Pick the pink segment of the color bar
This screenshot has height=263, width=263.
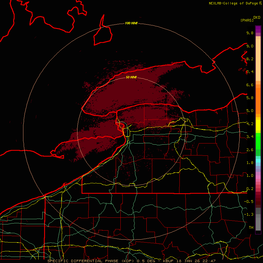pyautogui.click(x=258, y=177)
